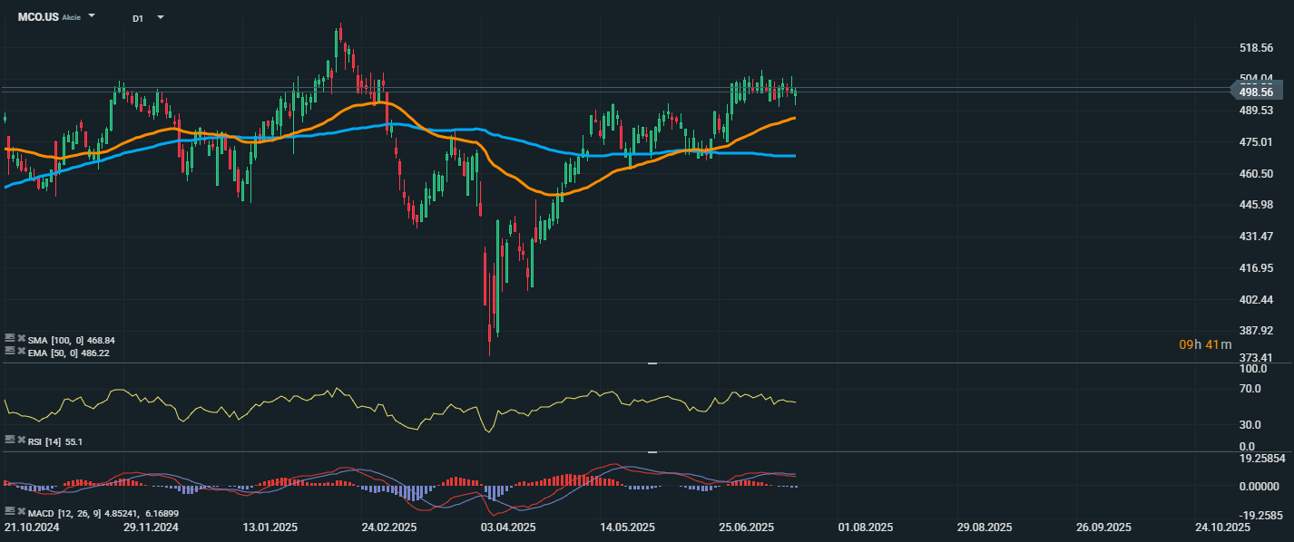Click the 21.10.2024 date label

(x=32, y=527)
